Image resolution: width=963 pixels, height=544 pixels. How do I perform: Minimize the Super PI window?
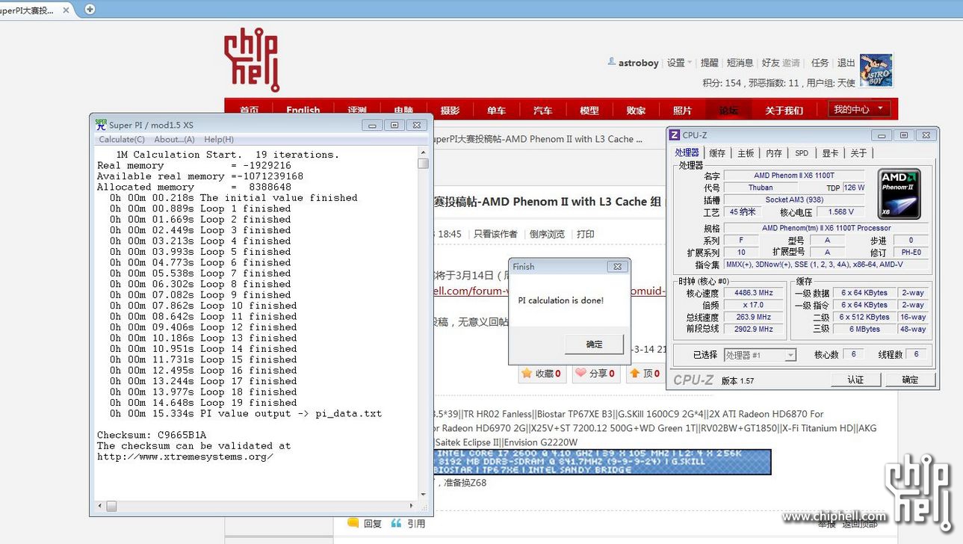pos(372,125)
